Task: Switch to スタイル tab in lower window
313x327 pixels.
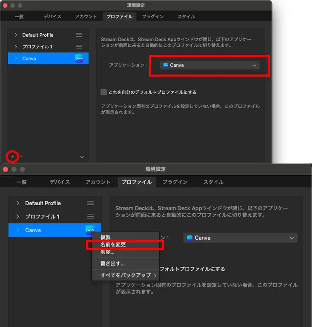Action: coord(213,182)
